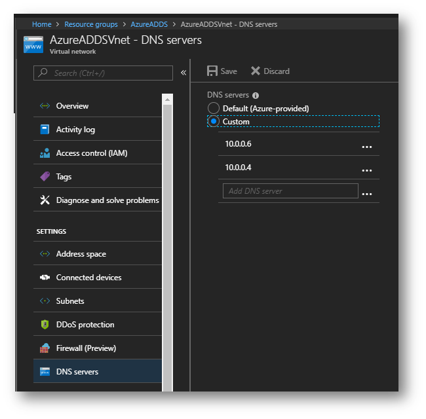Click the purple Tags icon
The image size is (426, 419).
coord(45,177)
